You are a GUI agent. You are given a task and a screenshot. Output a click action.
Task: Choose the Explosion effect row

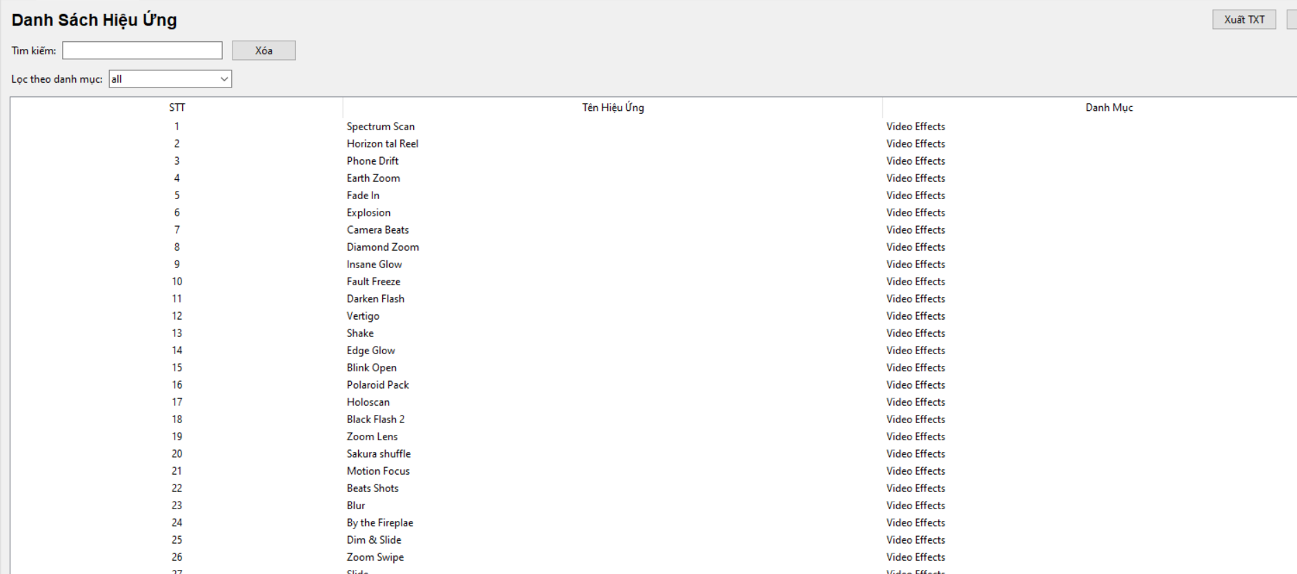pyautogui.click(x=368, y=213)
